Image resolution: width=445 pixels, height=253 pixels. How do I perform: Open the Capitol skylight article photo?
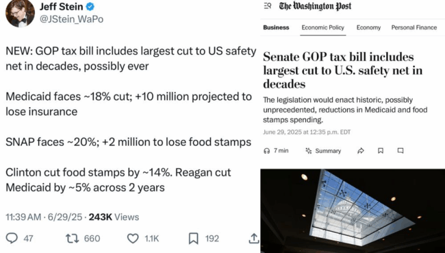click(353, 211)
